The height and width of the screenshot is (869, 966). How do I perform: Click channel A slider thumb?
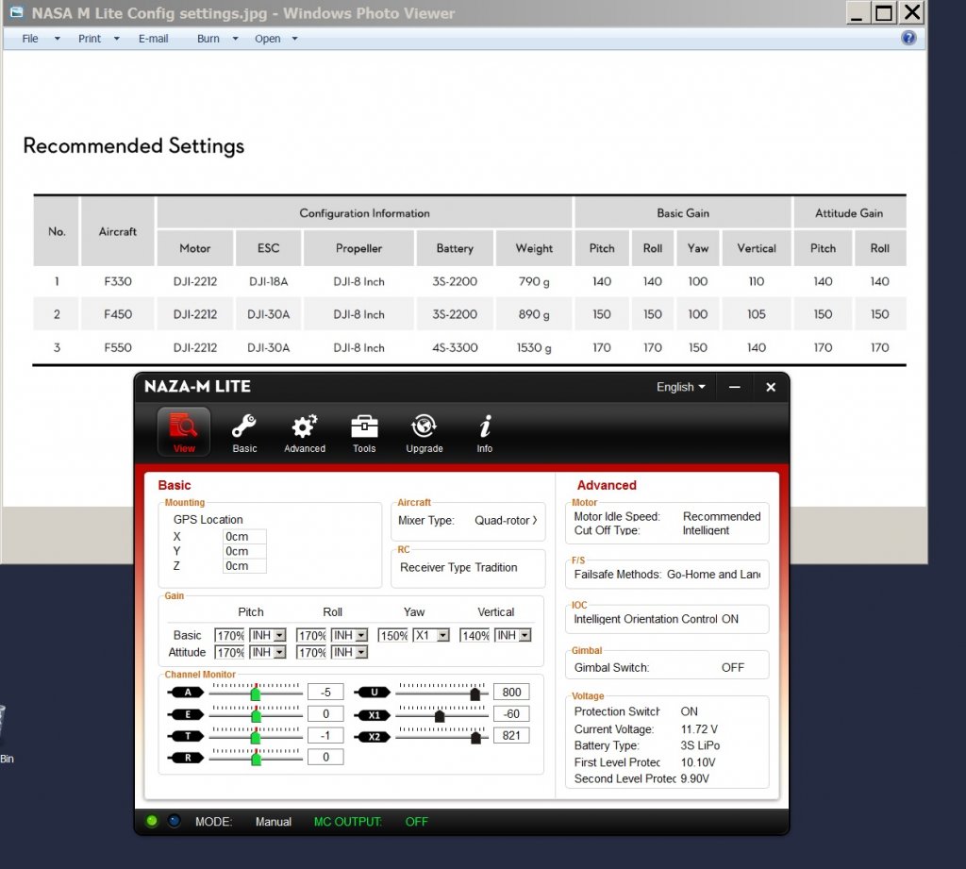(256, 694)
